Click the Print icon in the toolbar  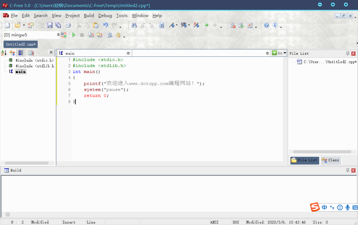pos(68,25)
